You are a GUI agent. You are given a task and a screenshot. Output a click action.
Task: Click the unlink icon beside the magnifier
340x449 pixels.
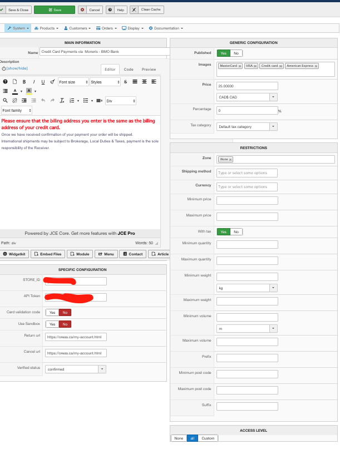click(x=14, y=101)
